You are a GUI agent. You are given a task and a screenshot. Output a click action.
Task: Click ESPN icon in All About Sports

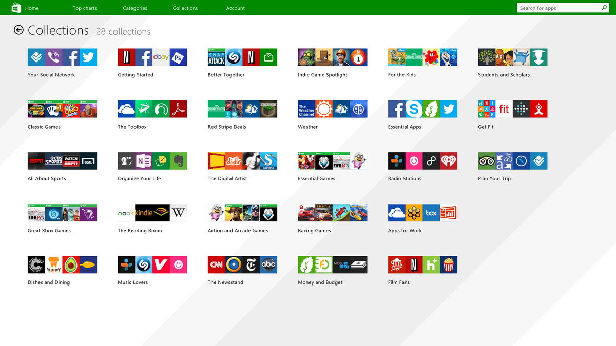pyautogui.click(x=36, y=161)
